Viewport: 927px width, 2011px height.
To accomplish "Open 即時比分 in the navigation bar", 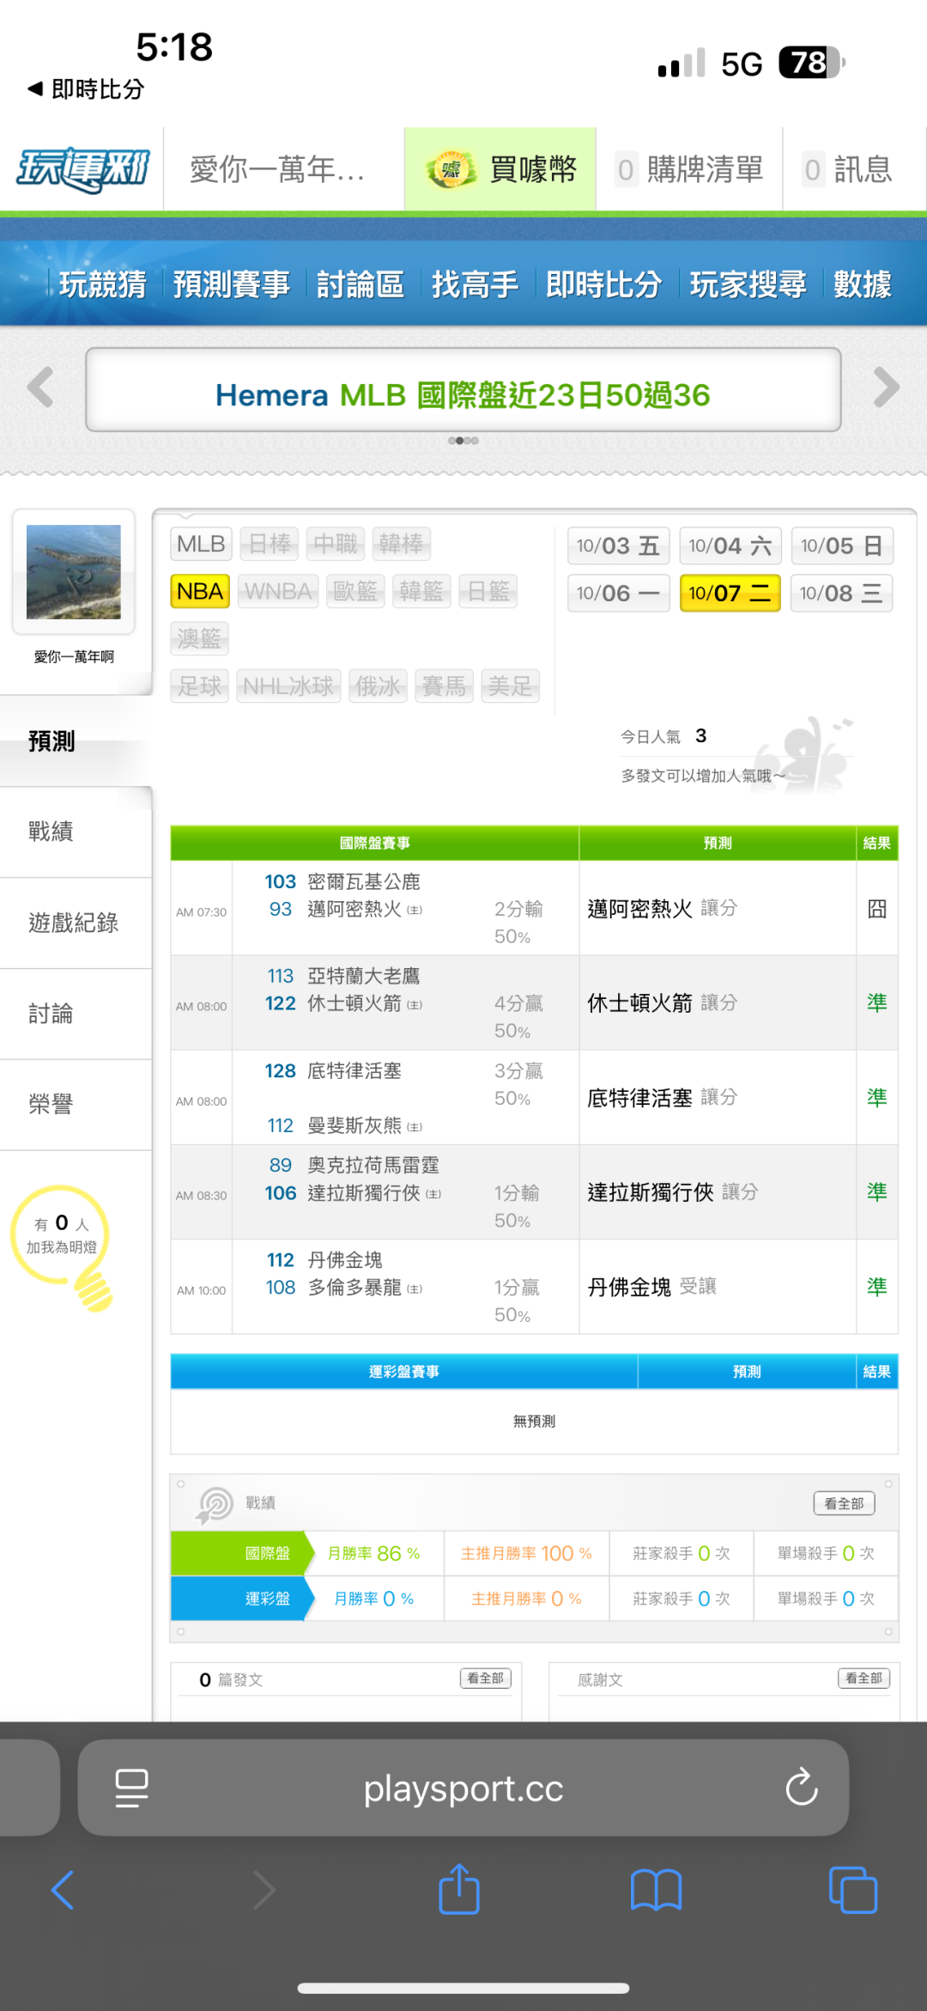I will click(x=603, y=284).
